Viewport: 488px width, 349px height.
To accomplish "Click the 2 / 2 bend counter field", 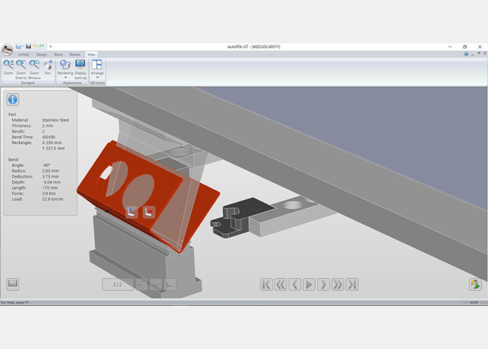I will 117,284.
